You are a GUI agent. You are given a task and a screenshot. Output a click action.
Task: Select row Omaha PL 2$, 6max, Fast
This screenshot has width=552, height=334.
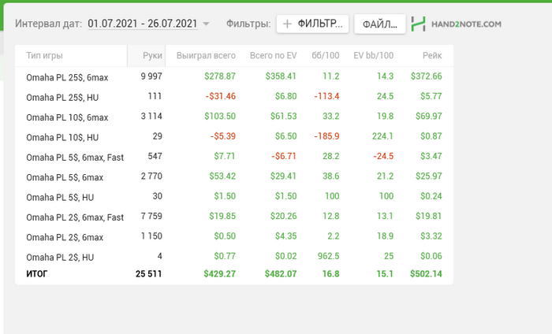pyautogui.click(x=234, y=217)
